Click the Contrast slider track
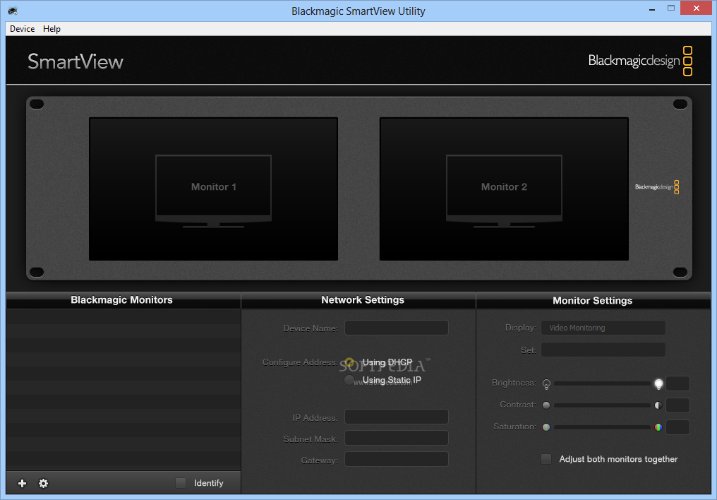This screenshot has width=717, height=500. pos(602,405)
